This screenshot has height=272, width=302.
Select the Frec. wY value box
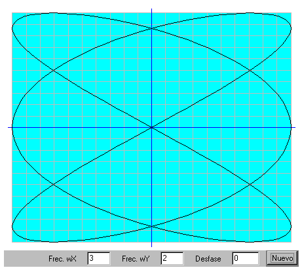(x=172, y=258)
